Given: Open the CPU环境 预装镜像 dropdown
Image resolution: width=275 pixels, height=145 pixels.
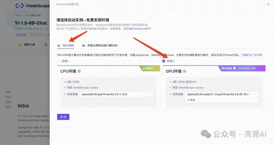Looking at the screenshot, I should (x=117, y=94).
